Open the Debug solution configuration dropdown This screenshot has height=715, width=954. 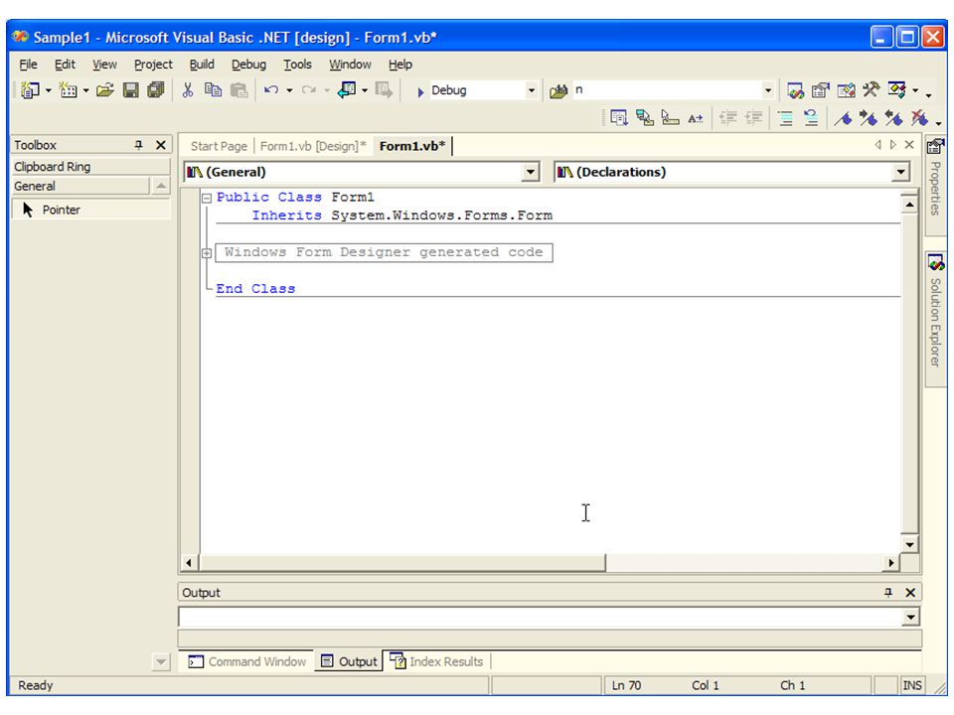(x=531, y=90)
